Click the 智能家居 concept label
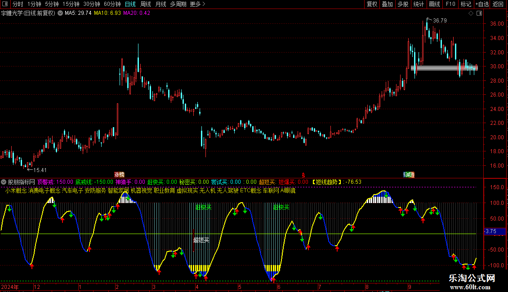The image size is (508, 292). pos(118,190)
